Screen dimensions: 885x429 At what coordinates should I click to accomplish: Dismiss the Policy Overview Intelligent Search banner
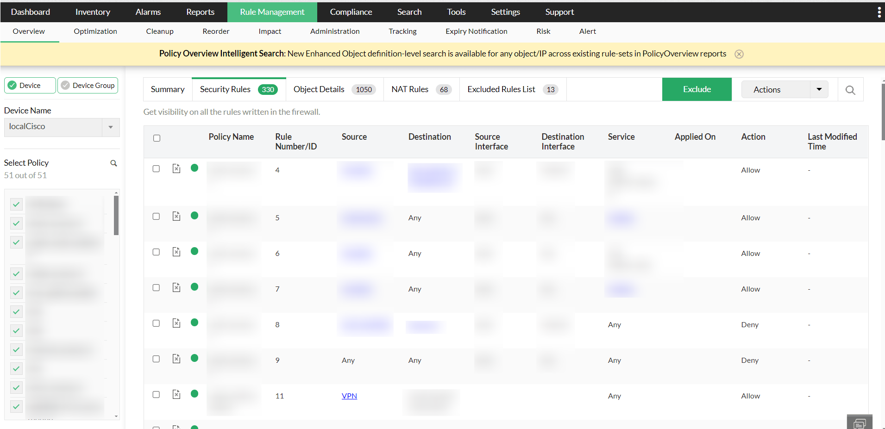coord(739,54)
